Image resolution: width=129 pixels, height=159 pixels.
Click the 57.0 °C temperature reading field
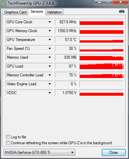[x=66, y=40]
